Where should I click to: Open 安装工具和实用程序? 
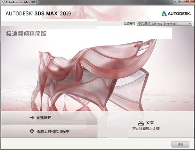49,131
